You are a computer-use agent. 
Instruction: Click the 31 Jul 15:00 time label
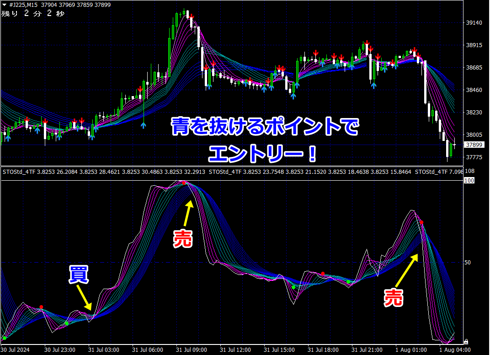click(x=279, y=350)
